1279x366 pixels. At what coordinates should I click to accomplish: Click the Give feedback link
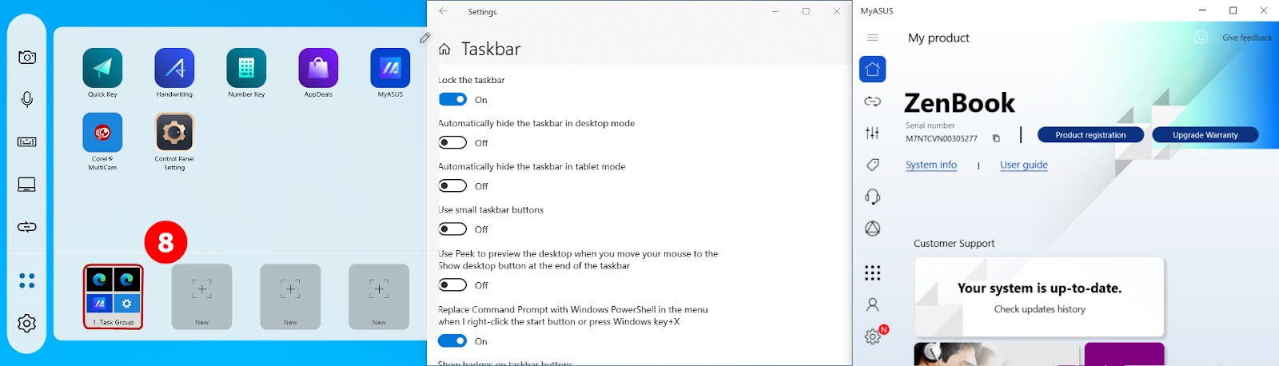point(1247,38)
